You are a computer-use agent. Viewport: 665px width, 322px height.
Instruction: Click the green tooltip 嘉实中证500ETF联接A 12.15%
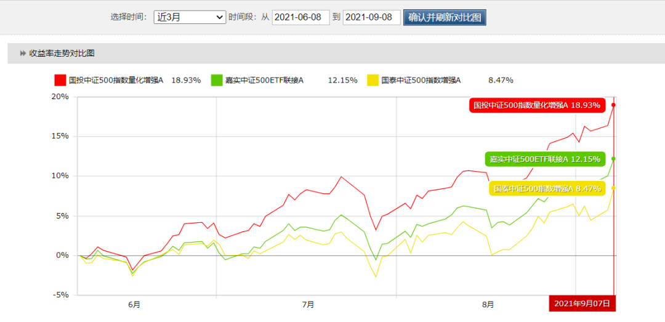545,159
